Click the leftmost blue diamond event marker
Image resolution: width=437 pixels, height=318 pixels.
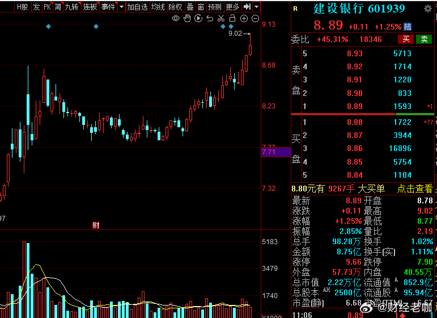pyautogui.click(x=49, y=27)
